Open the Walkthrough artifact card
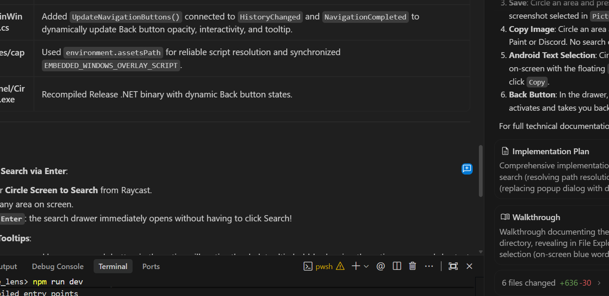This screenshot has width=609, height=296. tap(552, 235)
